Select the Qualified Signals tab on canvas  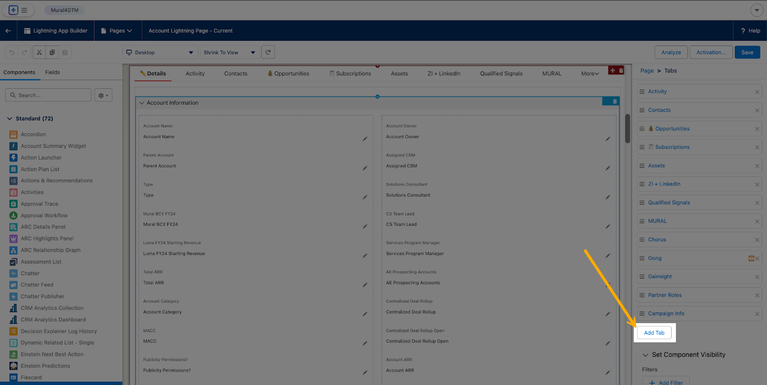pos(501,73)
